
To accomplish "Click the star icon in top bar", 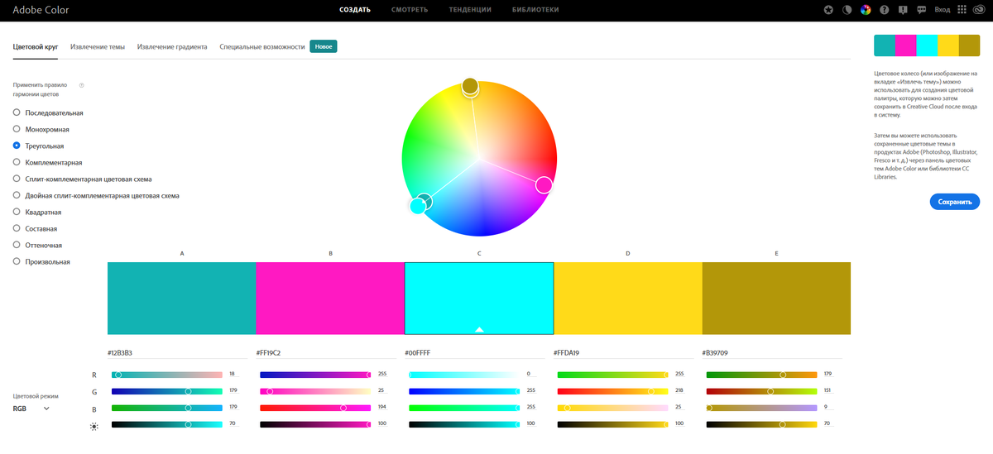I will [829, 10].
